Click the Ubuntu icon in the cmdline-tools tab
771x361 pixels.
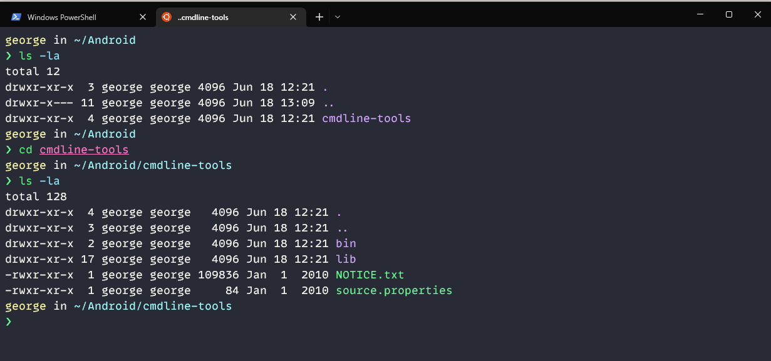click(167, 18)
